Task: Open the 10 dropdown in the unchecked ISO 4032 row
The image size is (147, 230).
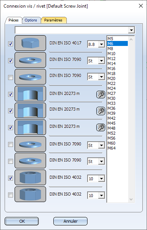Action: (x=101, y=196)
